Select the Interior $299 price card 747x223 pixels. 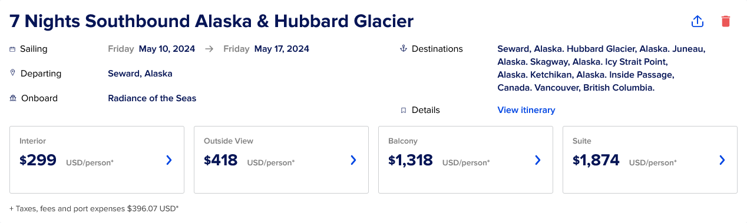tap(97, 159)
